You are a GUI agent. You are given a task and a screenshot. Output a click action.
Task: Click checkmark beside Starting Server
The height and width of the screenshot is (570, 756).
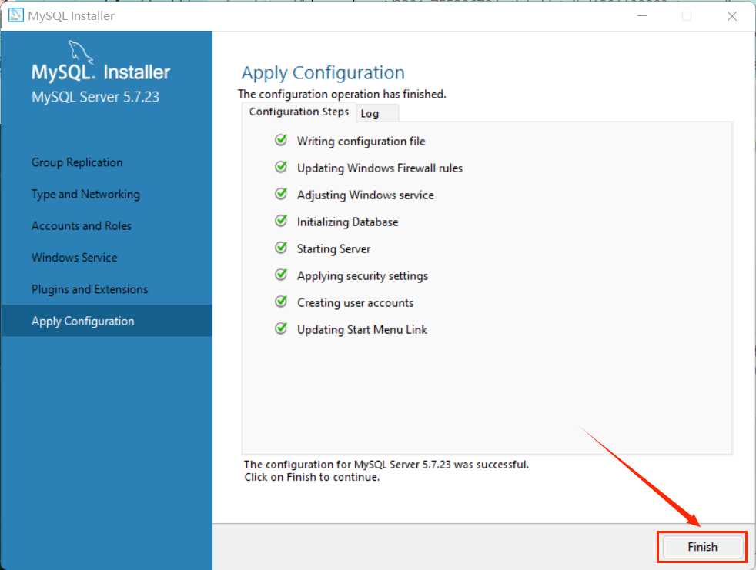pyautogui.click(x=281, y=248)
